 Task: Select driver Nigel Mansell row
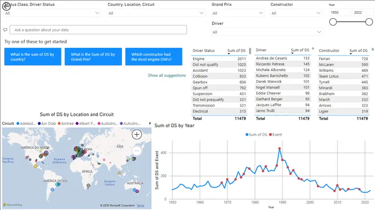click(x=282, y=87)
